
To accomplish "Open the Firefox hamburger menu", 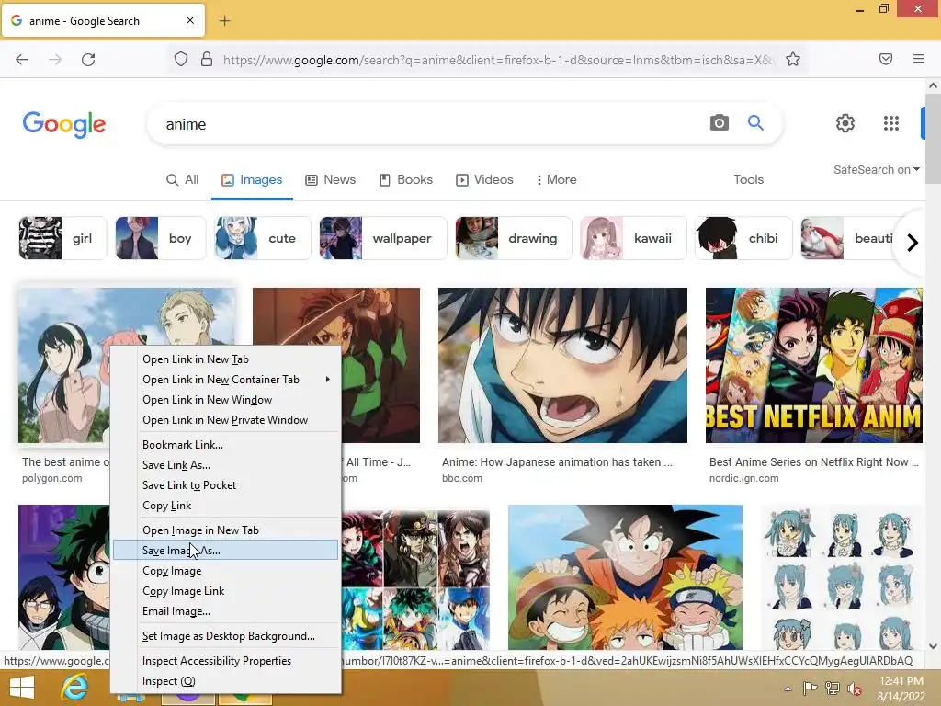I will pos(919,59).
